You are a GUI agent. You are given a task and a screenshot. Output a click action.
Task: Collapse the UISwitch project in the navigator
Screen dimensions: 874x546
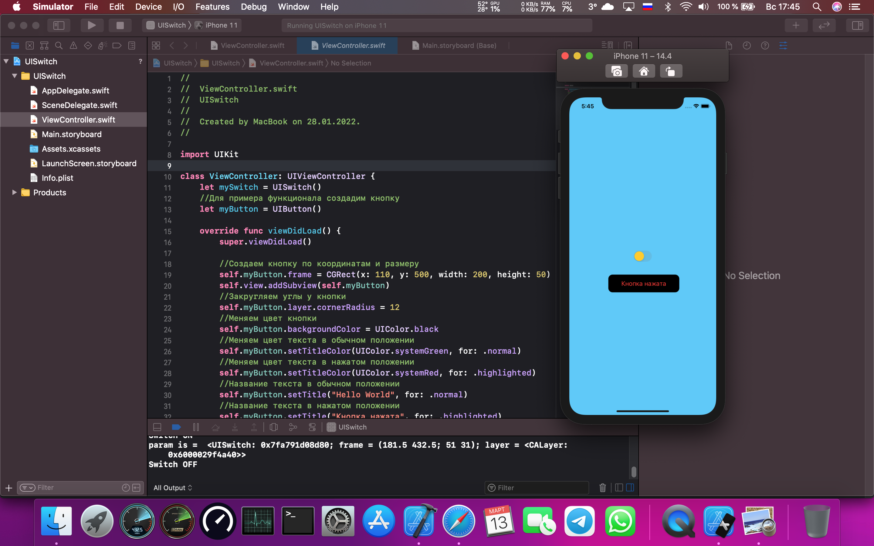tap(6, 61)
